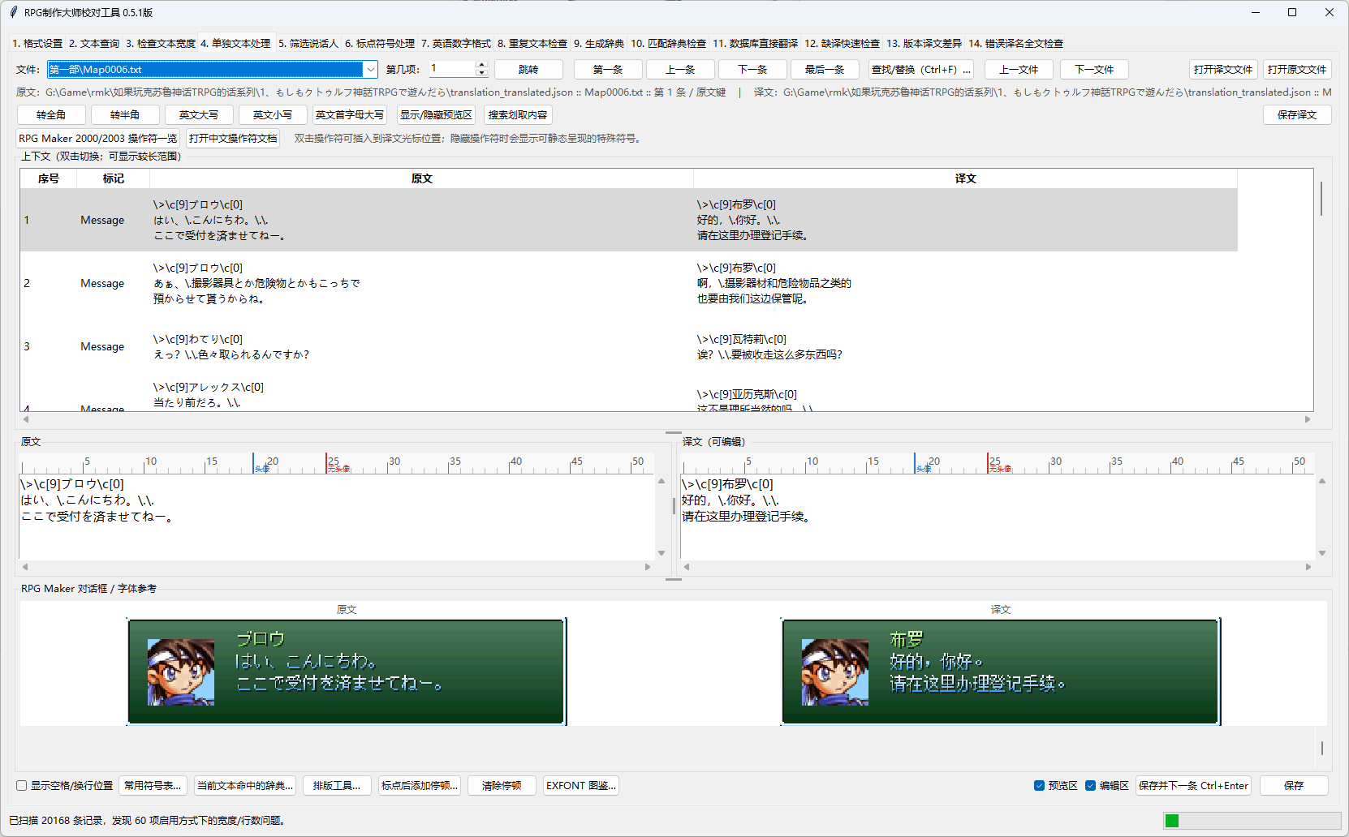Jump to the last entry 最后一条

coord(825,70)
